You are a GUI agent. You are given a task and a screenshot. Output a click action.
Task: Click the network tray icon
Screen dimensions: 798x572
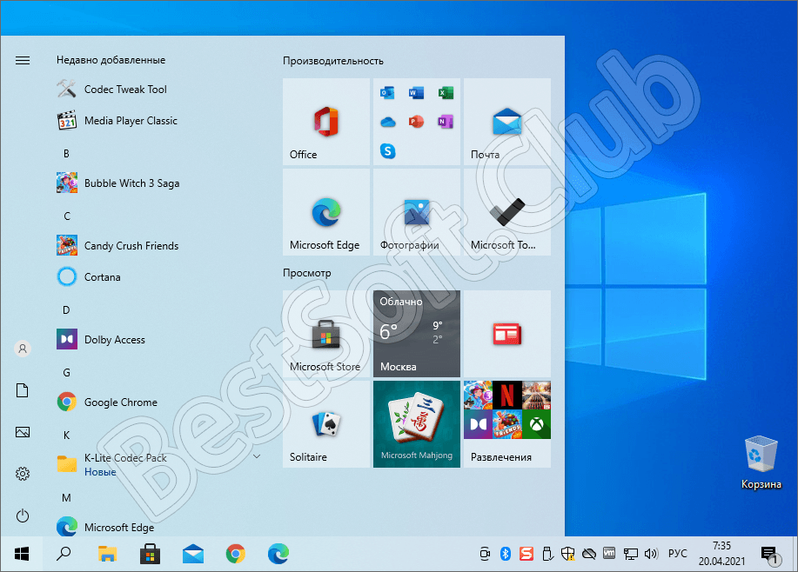(631, 554)
